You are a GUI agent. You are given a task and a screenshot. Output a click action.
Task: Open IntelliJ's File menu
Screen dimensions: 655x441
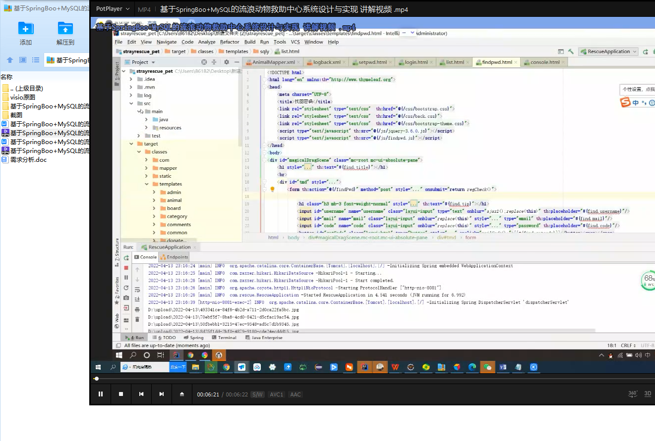click(119, 42)
